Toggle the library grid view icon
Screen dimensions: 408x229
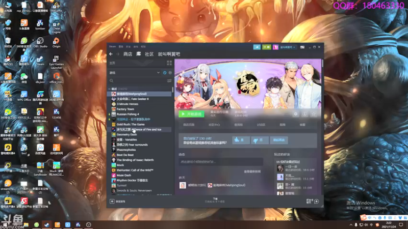pos(169,63)
